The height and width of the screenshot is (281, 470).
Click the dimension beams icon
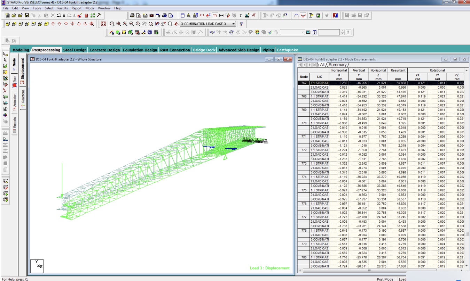pos(221,15)
